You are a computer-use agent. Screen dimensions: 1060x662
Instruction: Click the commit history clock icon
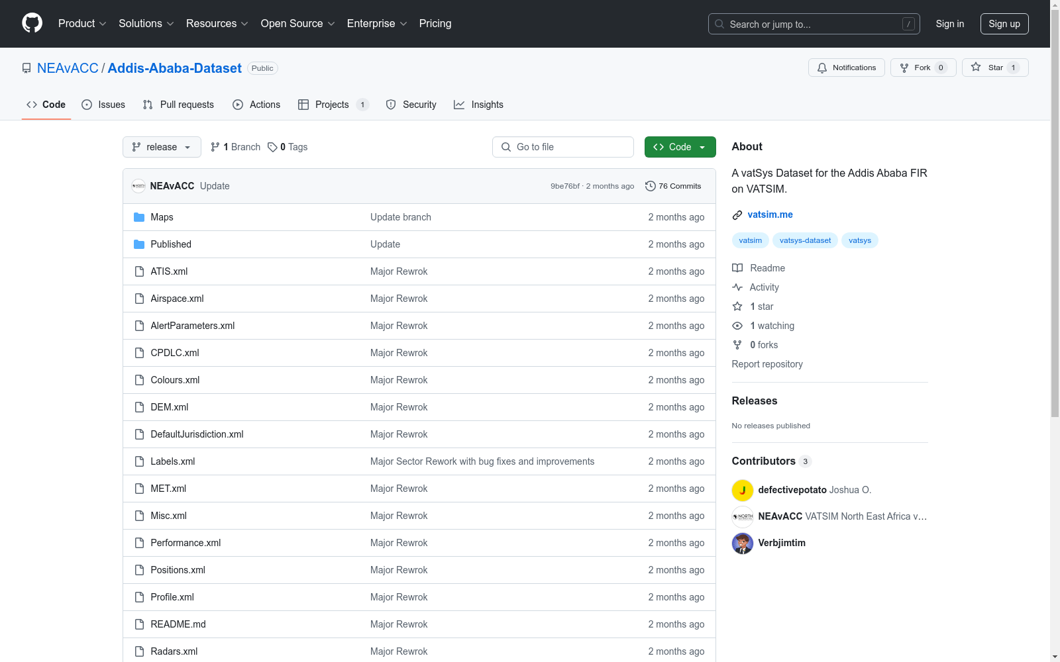(x=651, y=186)
